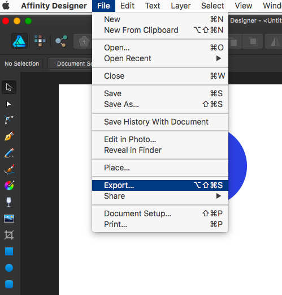Choose Save As... item
The image size is (282, 295).
[x=160, y=104]
